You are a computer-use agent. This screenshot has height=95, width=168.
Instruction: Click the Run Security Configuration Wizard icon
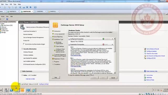(x=145, y=56)
